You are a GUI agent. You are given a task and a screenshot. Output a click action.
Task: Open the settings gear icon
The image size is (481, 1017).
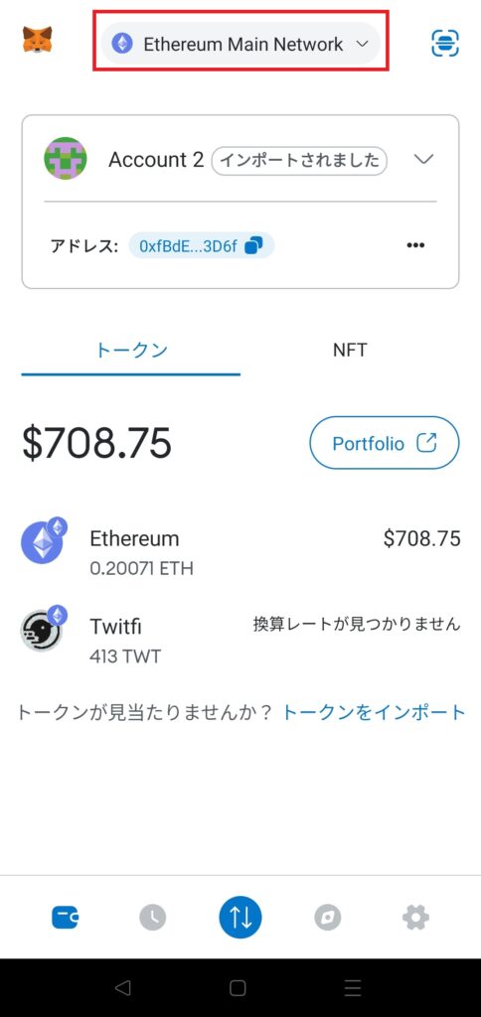coord(415,917)
